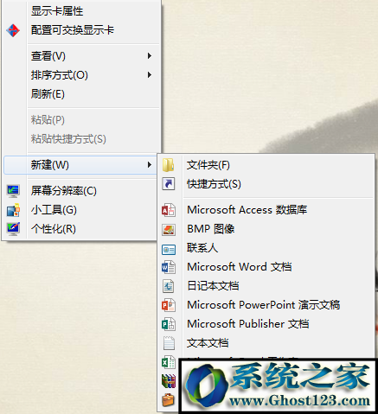378x414 pixels.
Task: Click the shortcut arrow icon for 快捷方式
Action: [169, 184]
